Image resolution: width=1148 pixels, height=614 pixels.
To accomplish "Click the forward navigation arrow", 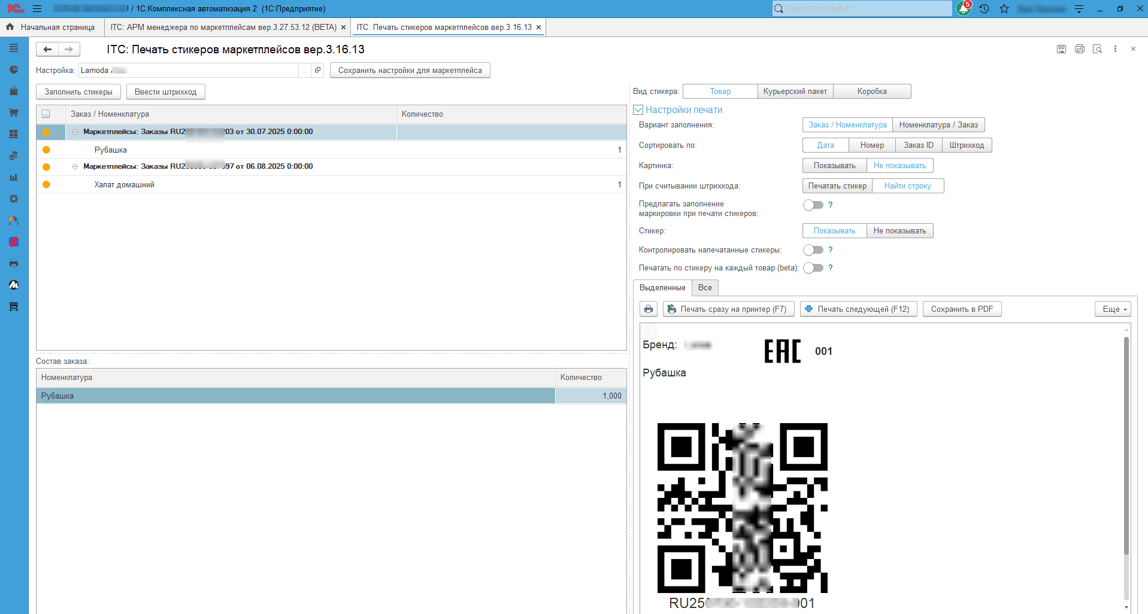I will pyautogui.click(x=69, y=49).
